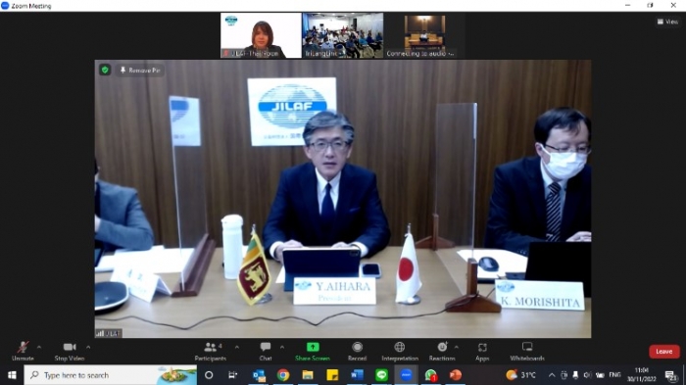Expand the arrow next to Participants

[237, 348]
